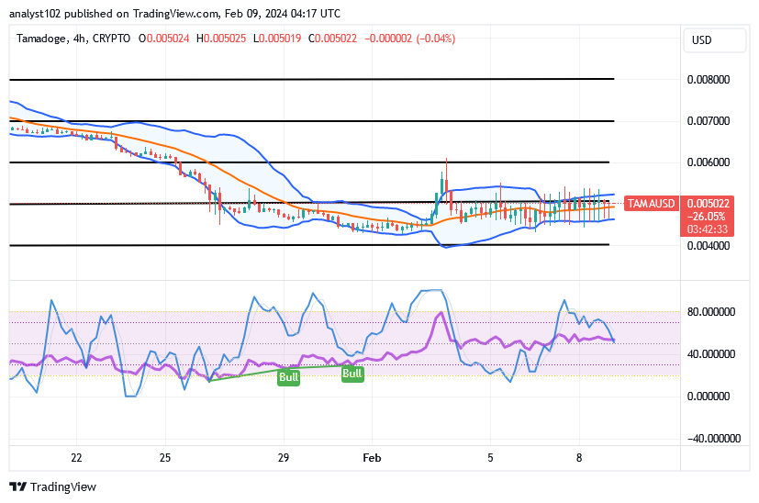Click the close value C0.005022
This screenshot has height=503, width=759.
[x=332, y=39]
